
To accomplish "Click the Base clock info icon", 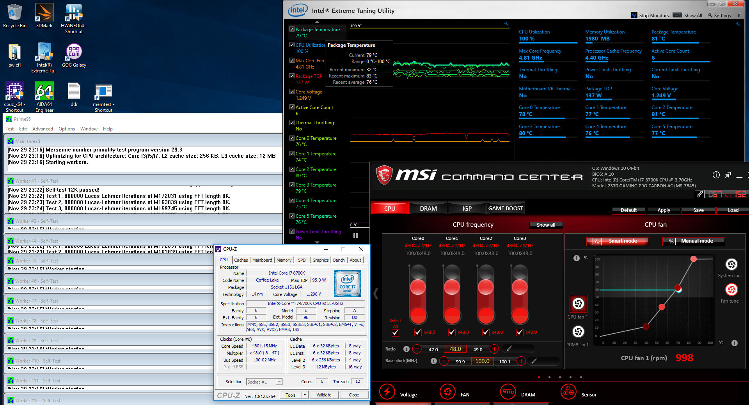I will 433,361.
